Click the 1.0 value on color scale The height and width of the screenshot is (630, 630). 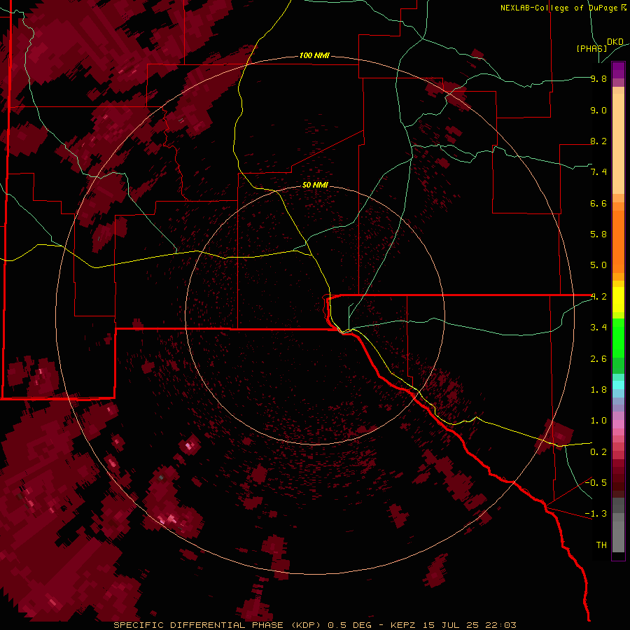598,421
